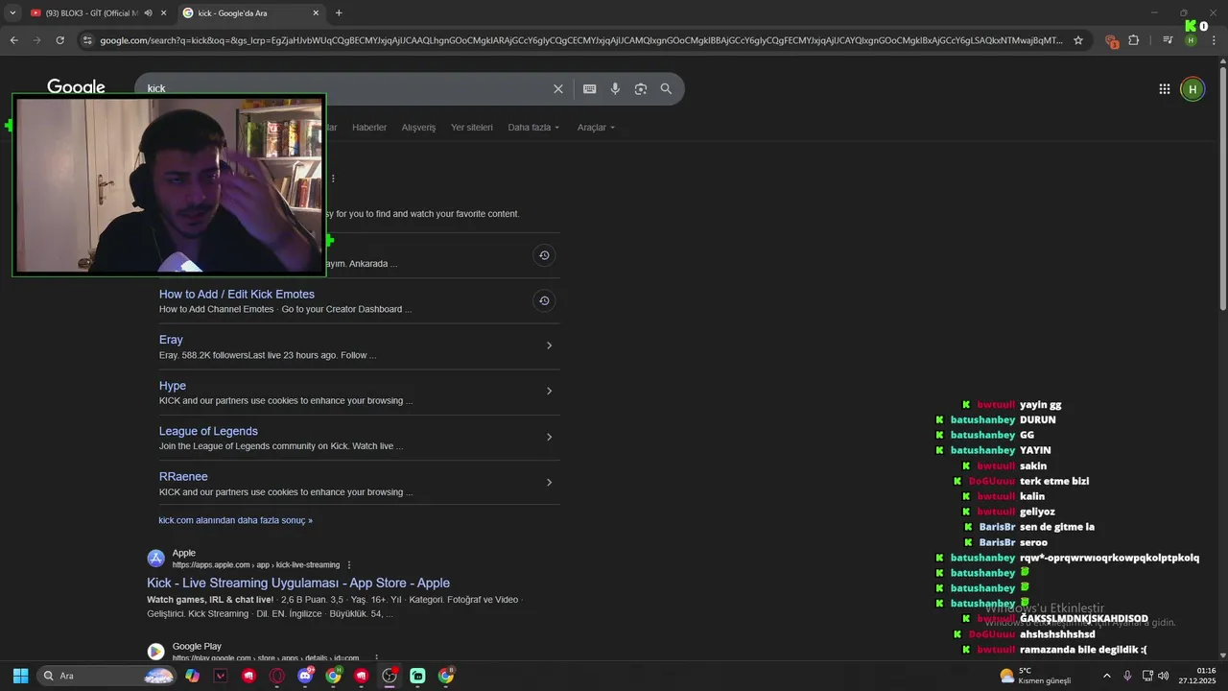Expand the Araçlar tools dropdown
Screen dimensions: 1228x691
click(x=596, y=128)
